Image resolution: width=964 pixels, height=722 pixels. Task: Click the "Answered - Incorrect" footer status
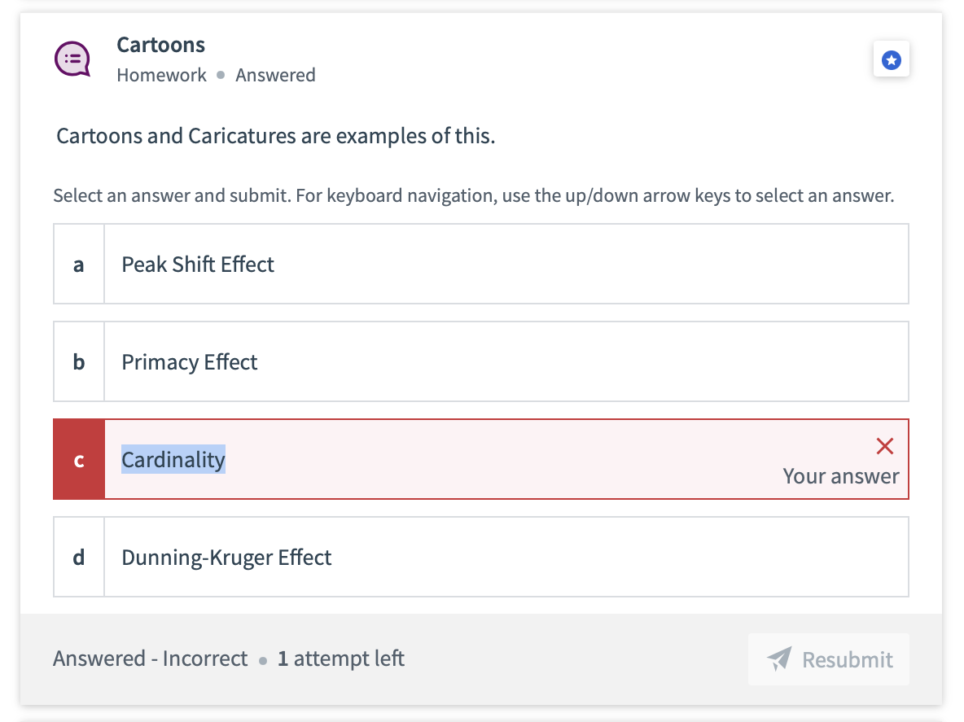(150, 659)
